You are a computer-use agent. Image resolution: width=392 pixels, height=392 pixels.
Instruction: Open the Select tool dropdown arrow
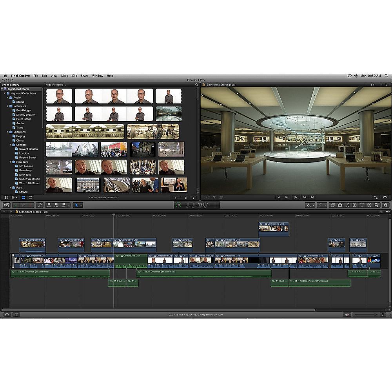pyautogui.click(x=81, y=205)
